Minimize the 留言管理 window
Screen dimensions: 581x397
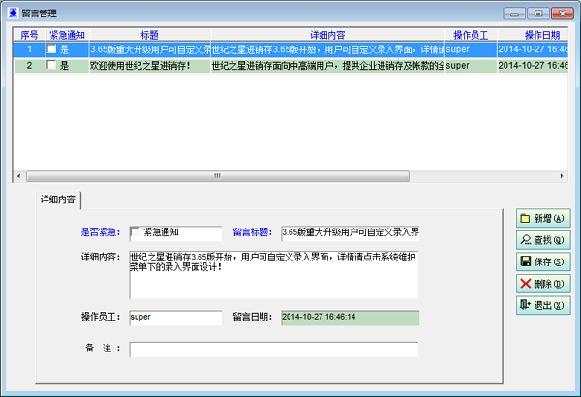(514, 14)
